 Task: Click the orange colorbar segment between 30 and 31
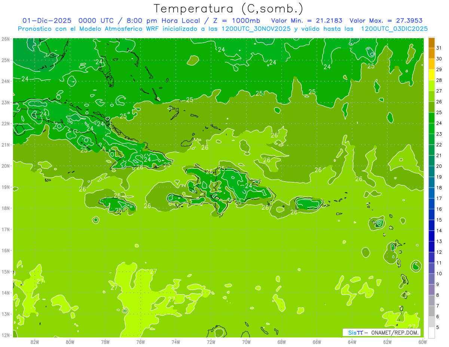(431, 54)
